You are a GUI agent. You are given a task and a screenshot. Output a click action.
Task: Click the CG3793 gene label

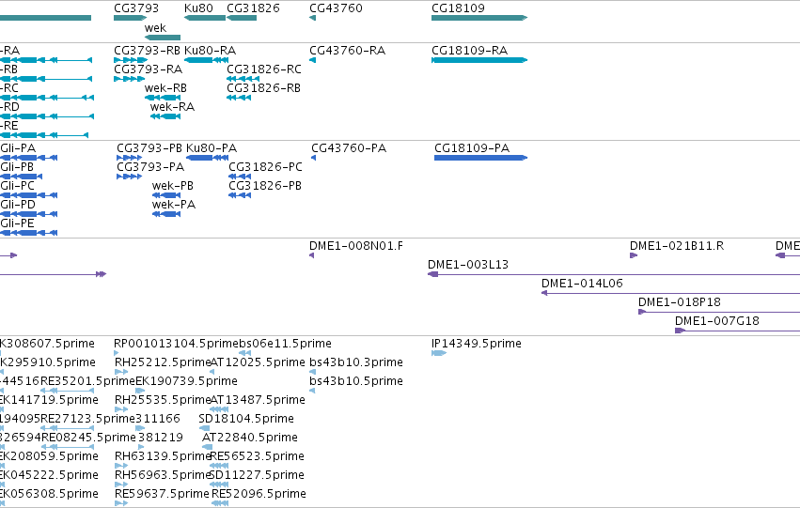136,8
